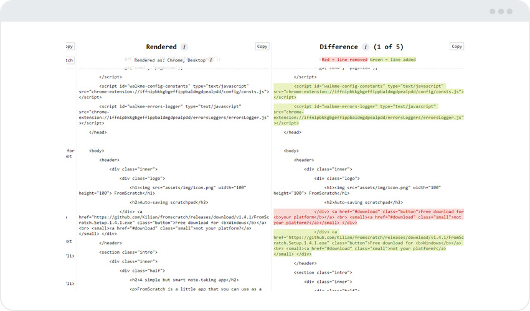Click the partly hidden Copy button at far left
This screenshot has width=530, height=311.
click(70, 47)
